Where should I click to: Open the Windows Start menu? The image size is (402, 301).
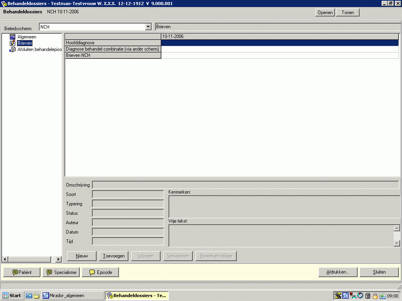[x=12, y=296]
